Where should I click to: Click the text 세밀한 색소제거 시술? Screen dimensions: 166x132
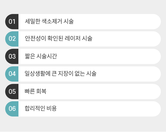click(x=49, y=21)
